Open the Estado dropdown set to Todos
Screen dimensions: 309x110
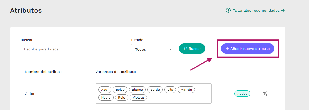click(154, 49)
